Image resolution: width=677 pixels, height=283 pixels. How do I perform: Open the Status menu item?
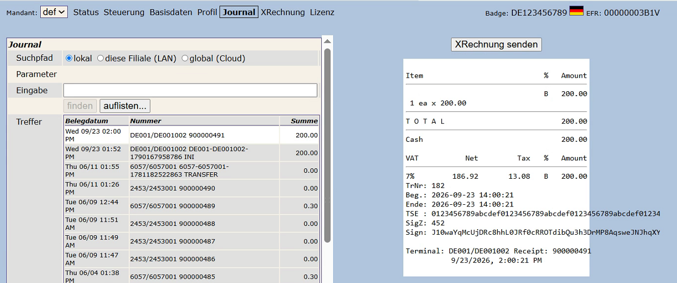pyautogui.click(x=86, y=12)
